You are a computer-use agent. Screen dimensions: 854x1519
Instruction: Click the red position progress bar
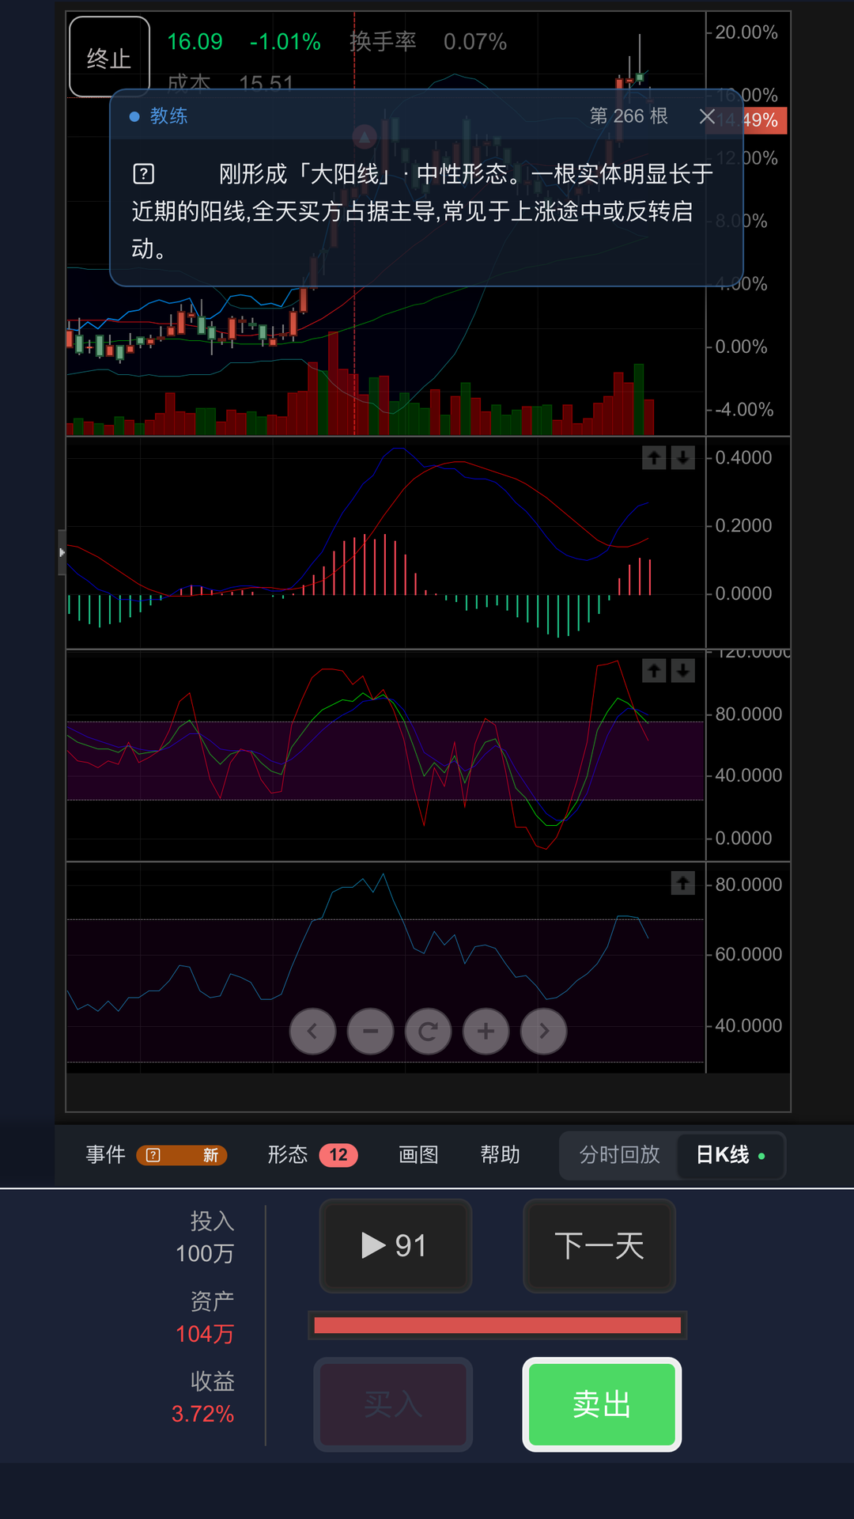tap(497, 1325)
